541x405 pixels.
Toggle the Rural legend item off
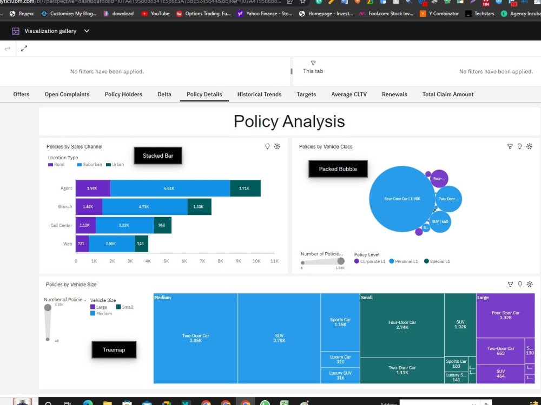(56, 164)
